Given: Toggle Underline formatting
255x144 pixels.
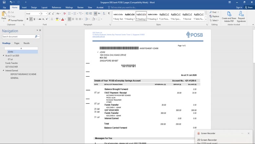Looking at the screenshot, I should pyautogui.click(x=34, y=19).
